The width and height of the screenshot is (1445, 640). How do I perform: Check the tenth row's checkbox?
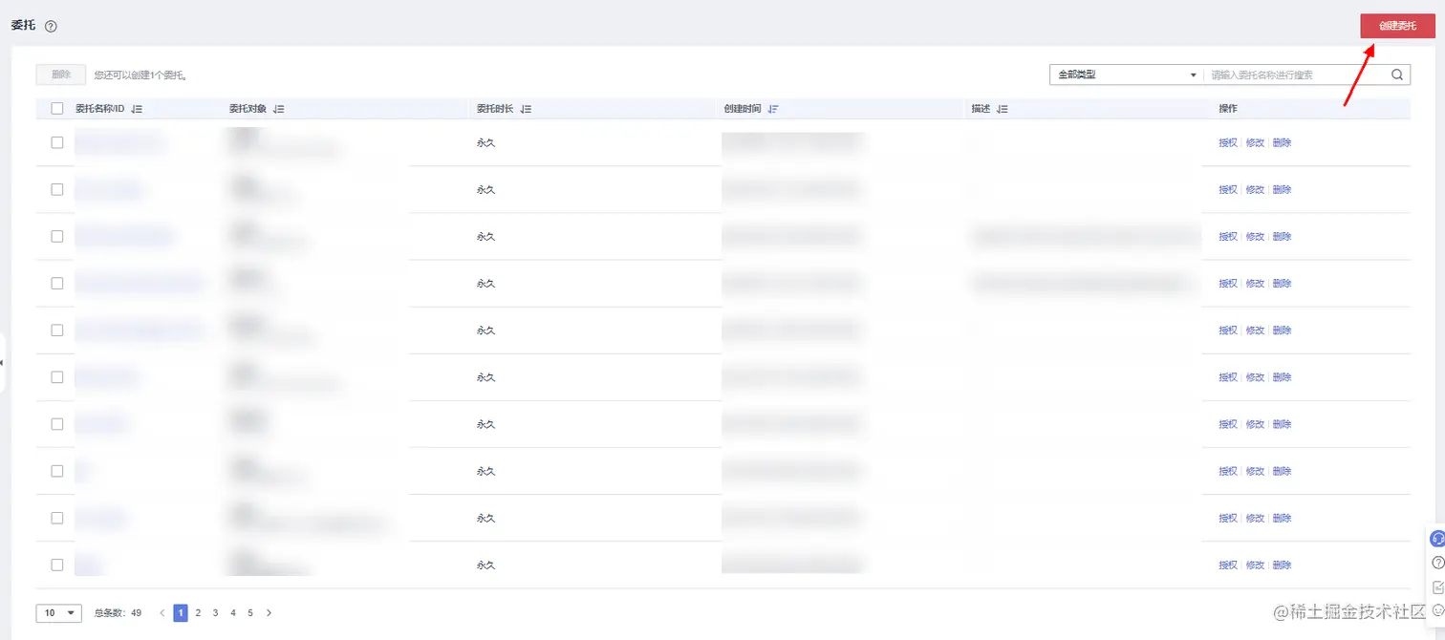(x=57, y=565)
